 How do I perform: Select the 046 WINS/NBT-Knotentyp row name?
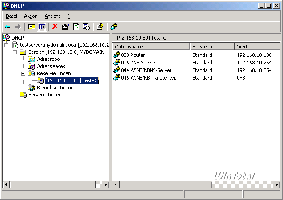coord(149,78)
